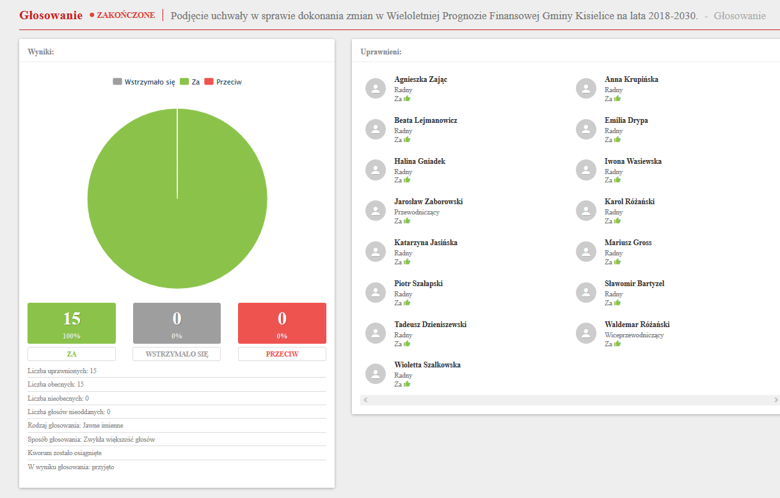
Task: Click the 'Głosowanie' breadcrumb link at top right
Action: 739,15
